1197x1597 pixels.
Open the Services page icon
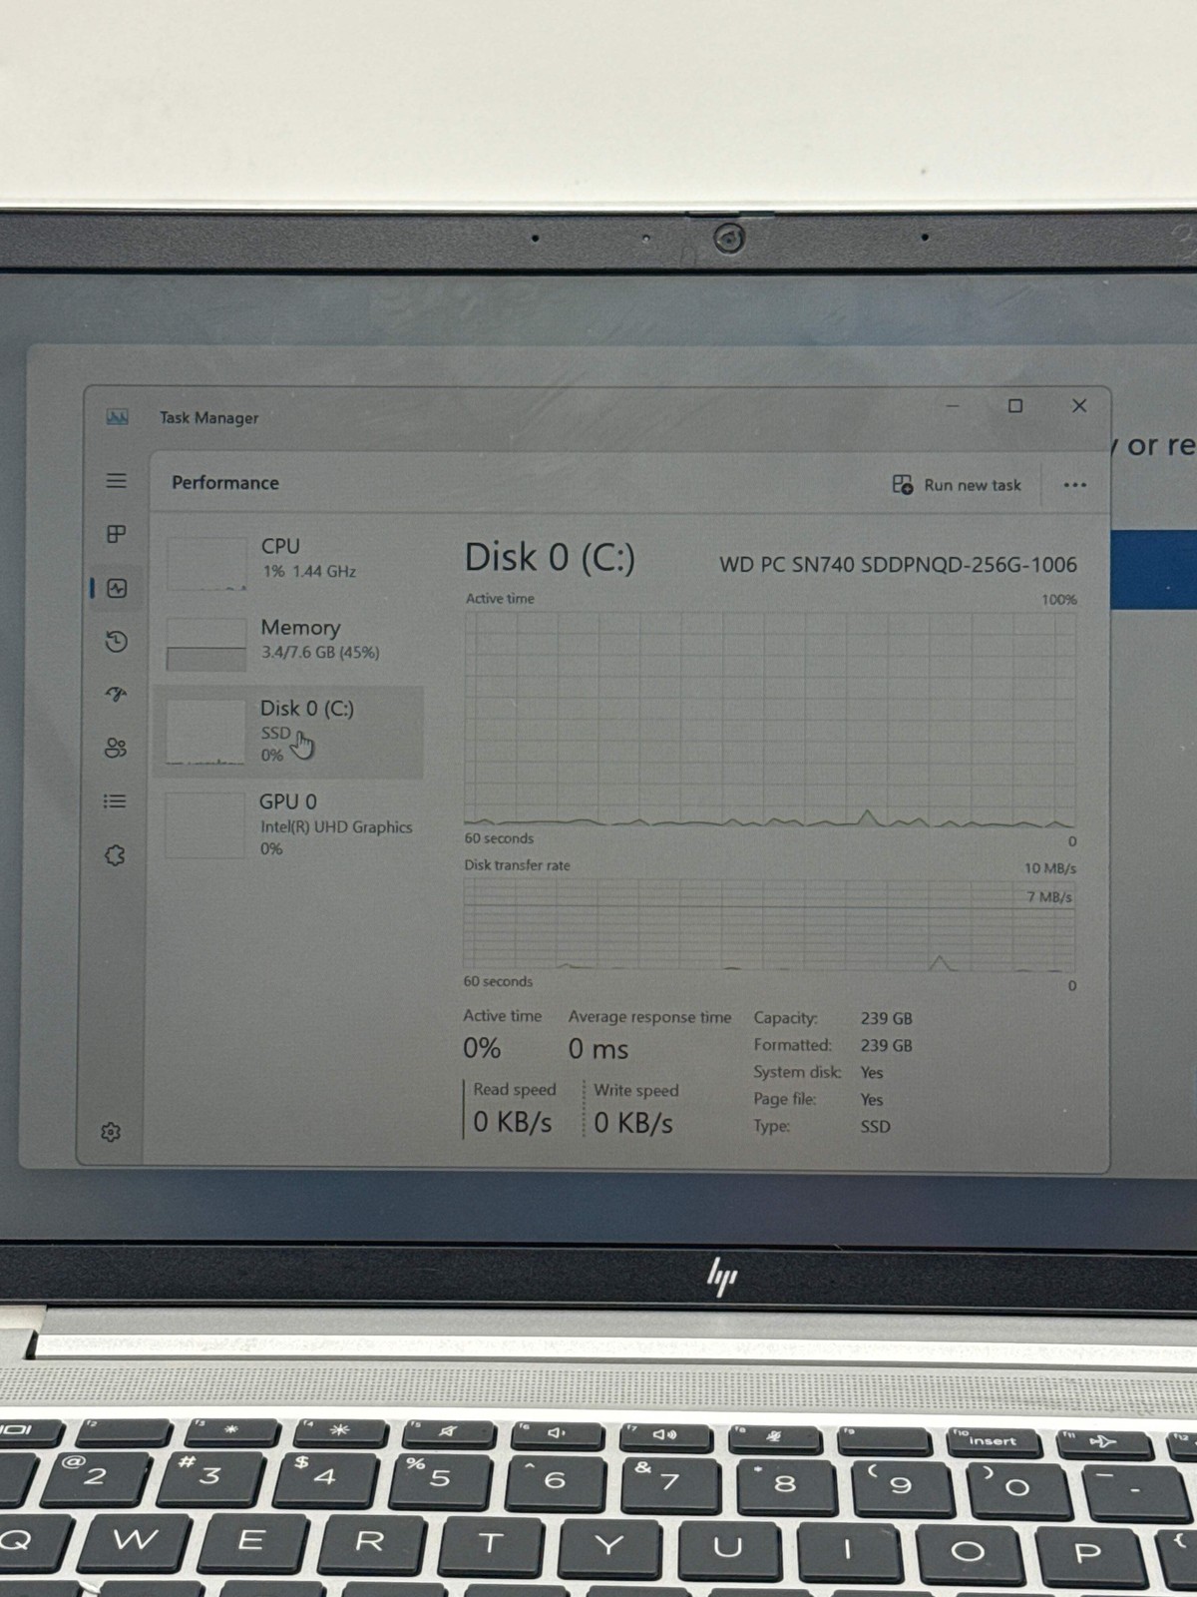pyautogui.click(x=115, y=855)
